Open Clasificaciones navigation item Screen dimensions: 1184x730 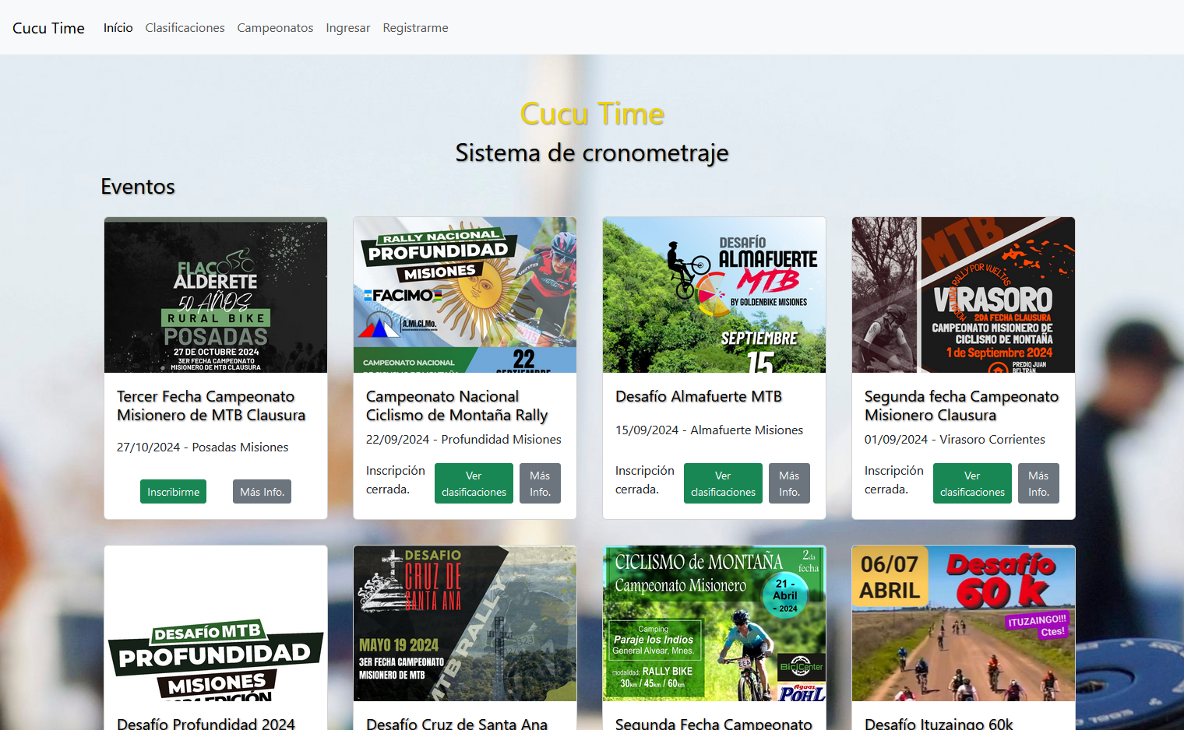click(185, 28)
